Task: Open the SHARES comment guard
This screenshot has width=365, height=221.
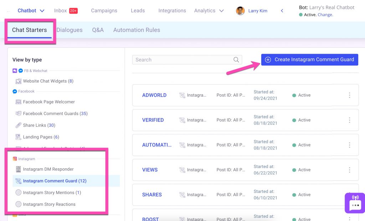Action: pos(152,195)
